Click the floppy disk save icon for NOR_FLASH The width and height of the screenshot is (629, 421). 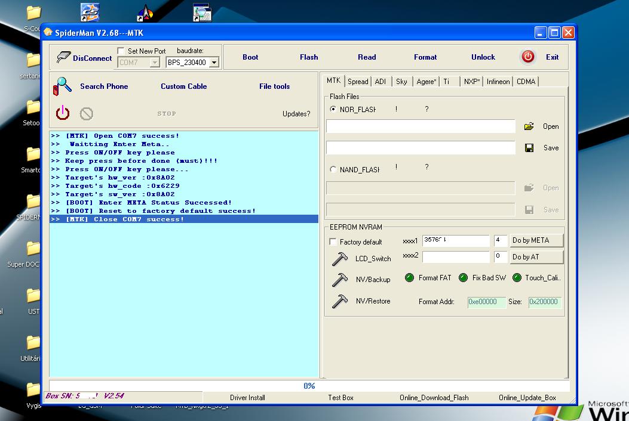pyautogui.click(x=529, y=148)
